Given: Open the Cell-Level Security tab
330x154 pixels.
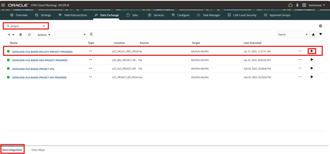Looking at the screenshot, I should click(242, 15).
